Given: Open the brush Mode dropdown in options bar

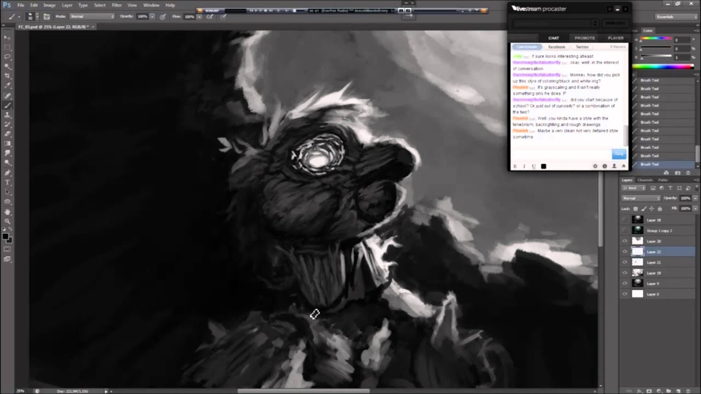Looking at the screenshot, I should click(91, 16).
